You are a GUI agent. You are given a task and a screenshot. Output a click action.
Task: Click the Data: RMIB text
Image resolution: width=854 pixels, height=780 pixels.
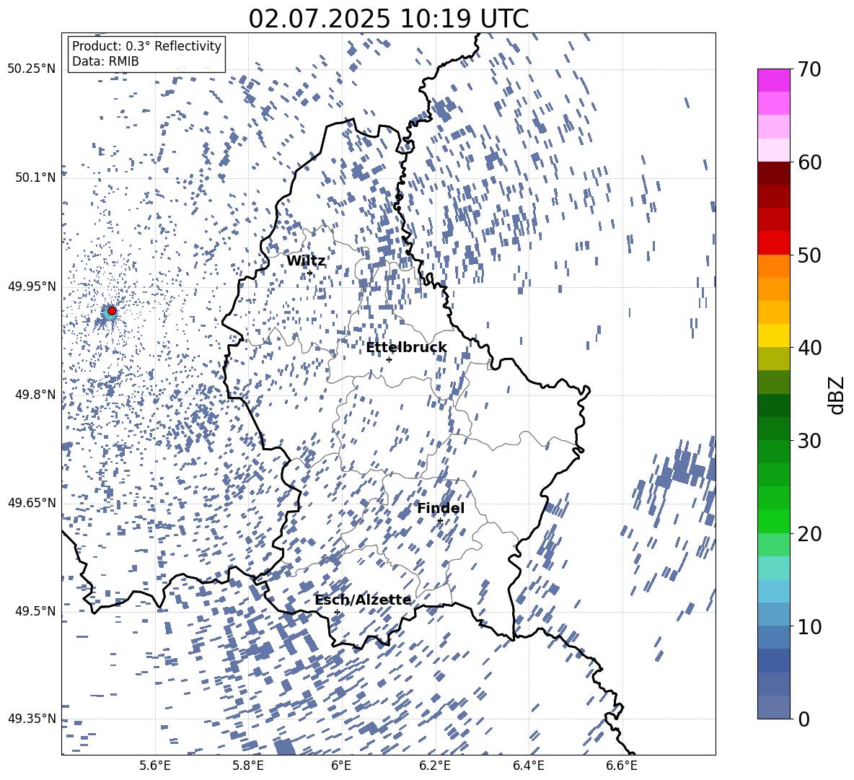tap(105, 61)
